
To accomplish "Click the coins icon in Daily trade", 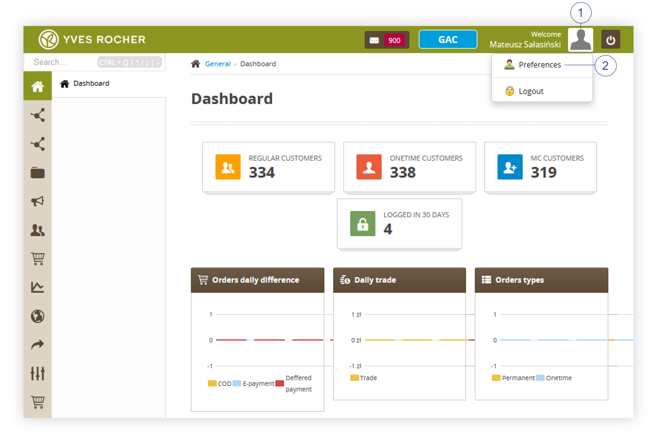I will [345, 279].
